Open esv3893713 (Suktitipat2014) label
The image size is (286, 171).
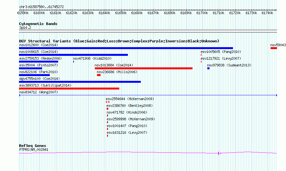pyautogui.click(x=45, y=85)
